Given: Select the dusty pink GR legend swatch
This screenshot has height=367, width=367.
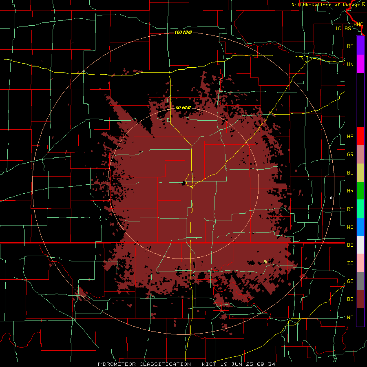Looking at the screenshot, I should tap(360, 155).
